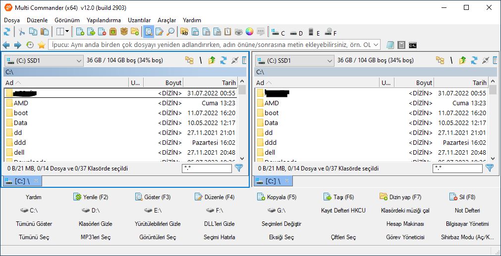Open the Düzenle menu
501x256 pixels.
point(37,20)
